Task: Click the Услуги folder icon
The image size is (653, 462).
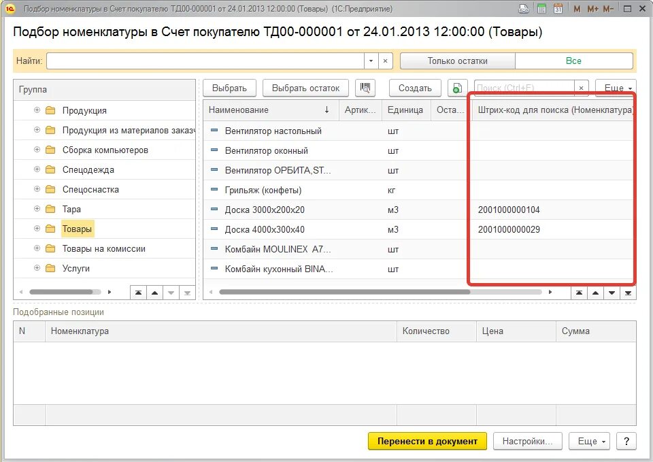Action: point(50,268)
